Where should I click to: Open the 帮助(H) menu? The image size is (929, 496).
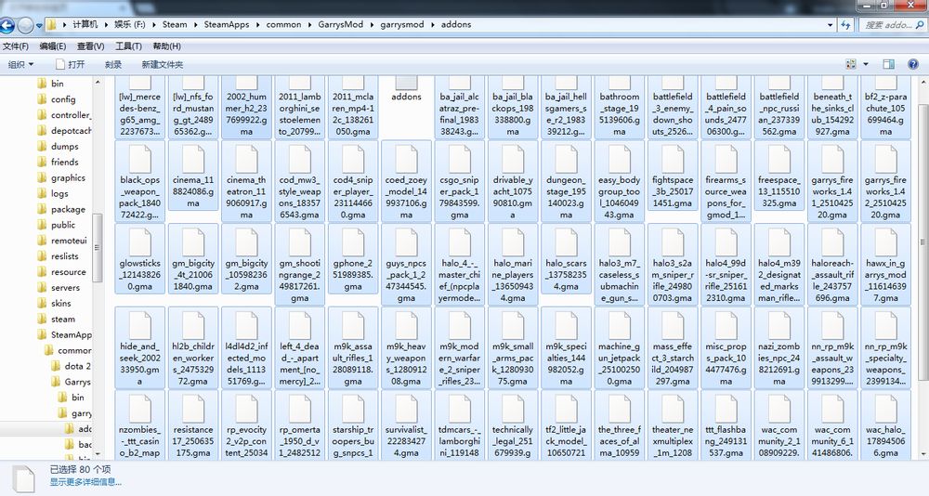(167, 46)
